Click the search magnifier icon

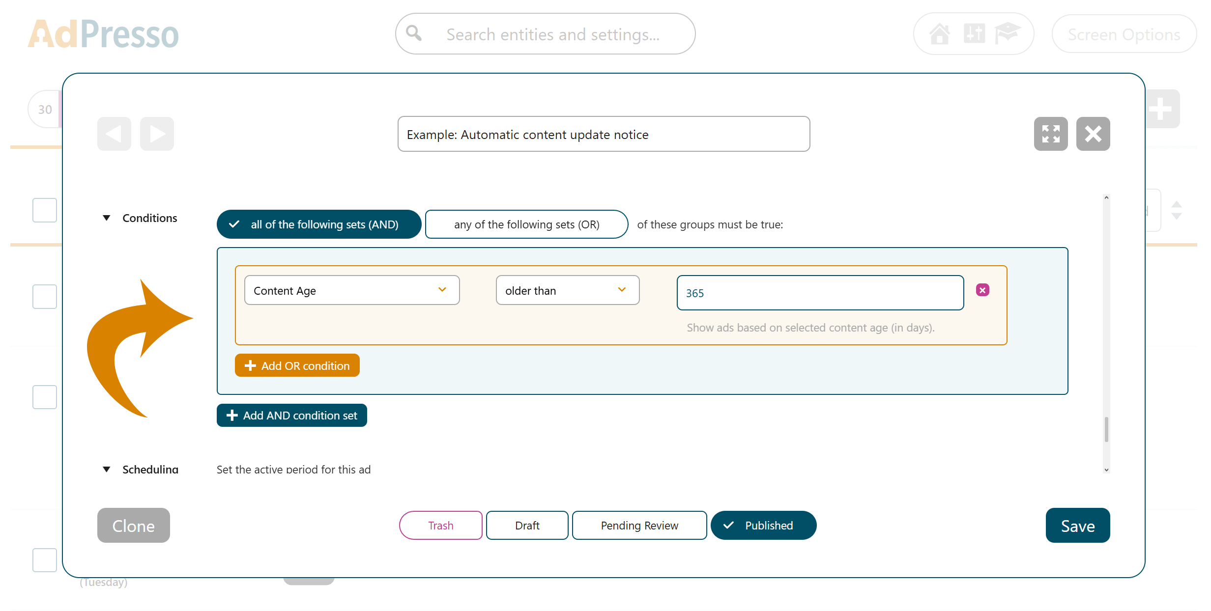point(413,33)
